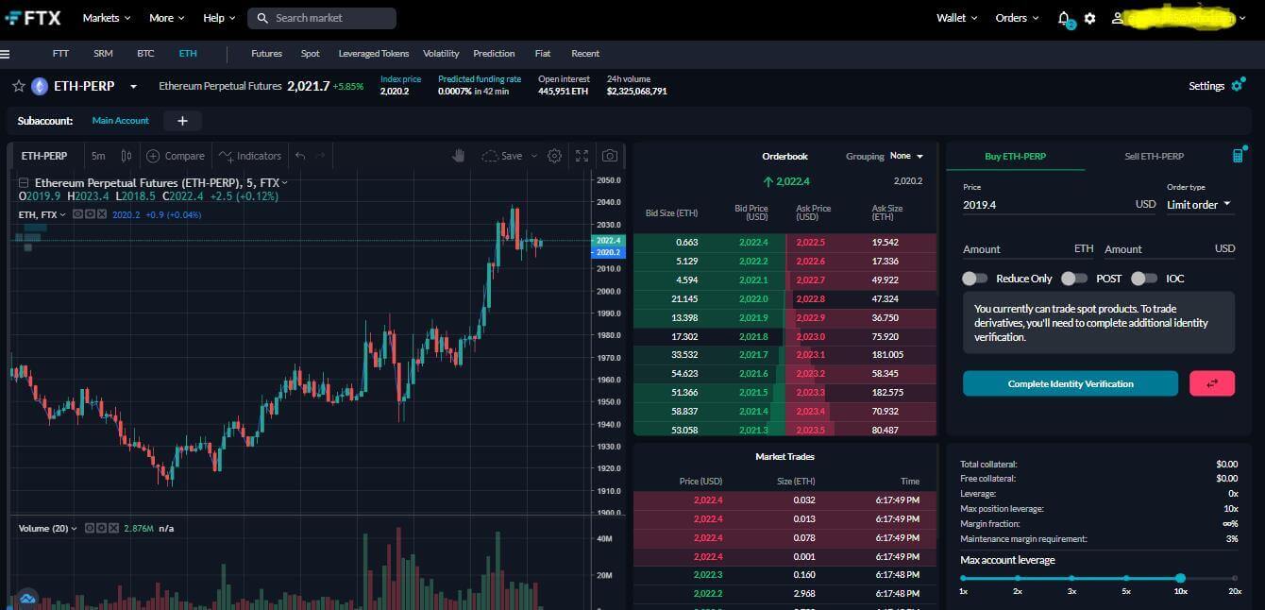Expand Volume (20) indicator dropdown
1265x610 pixels.
(x=75, y=529)
